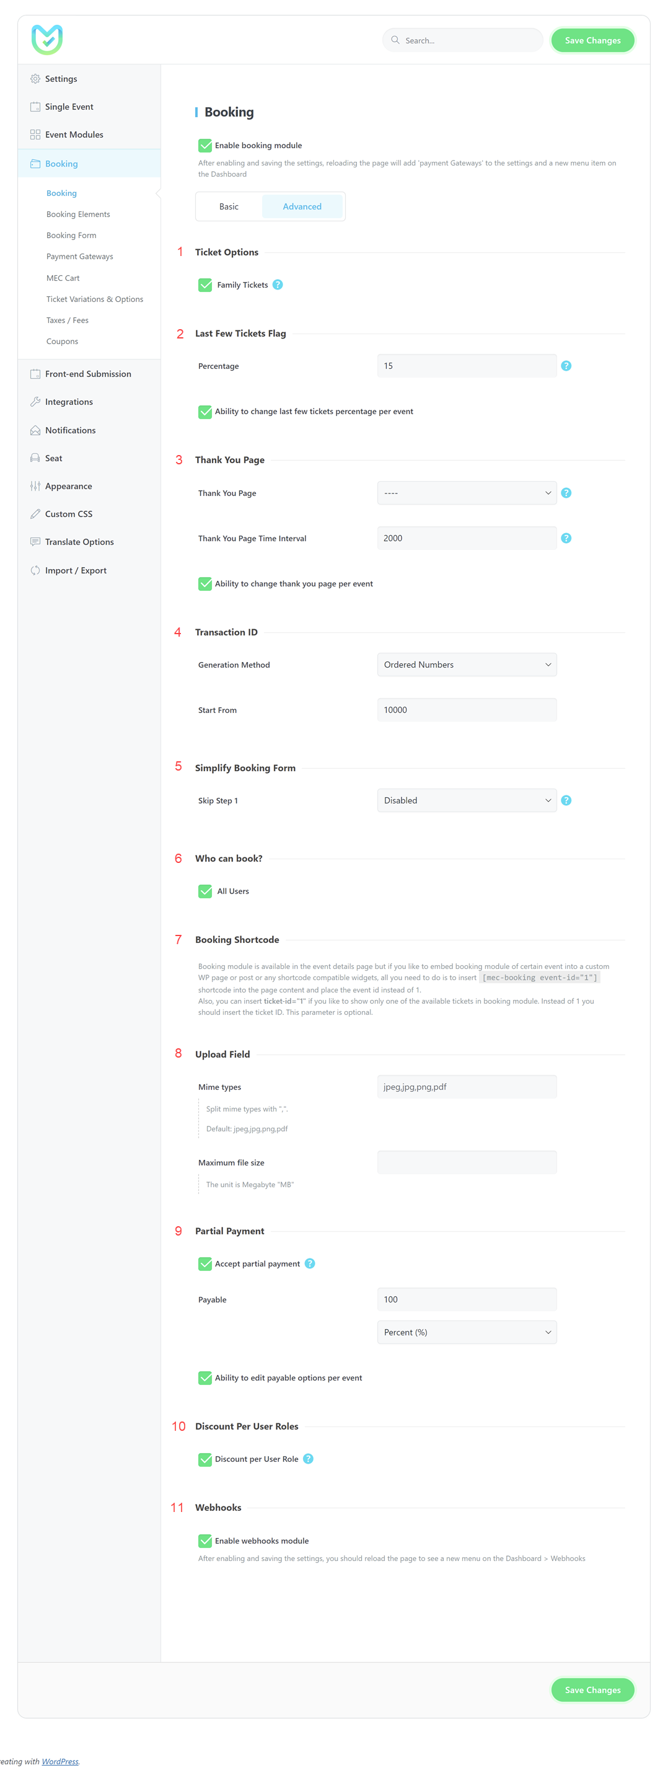Focus the Mime types input field

467,1087
